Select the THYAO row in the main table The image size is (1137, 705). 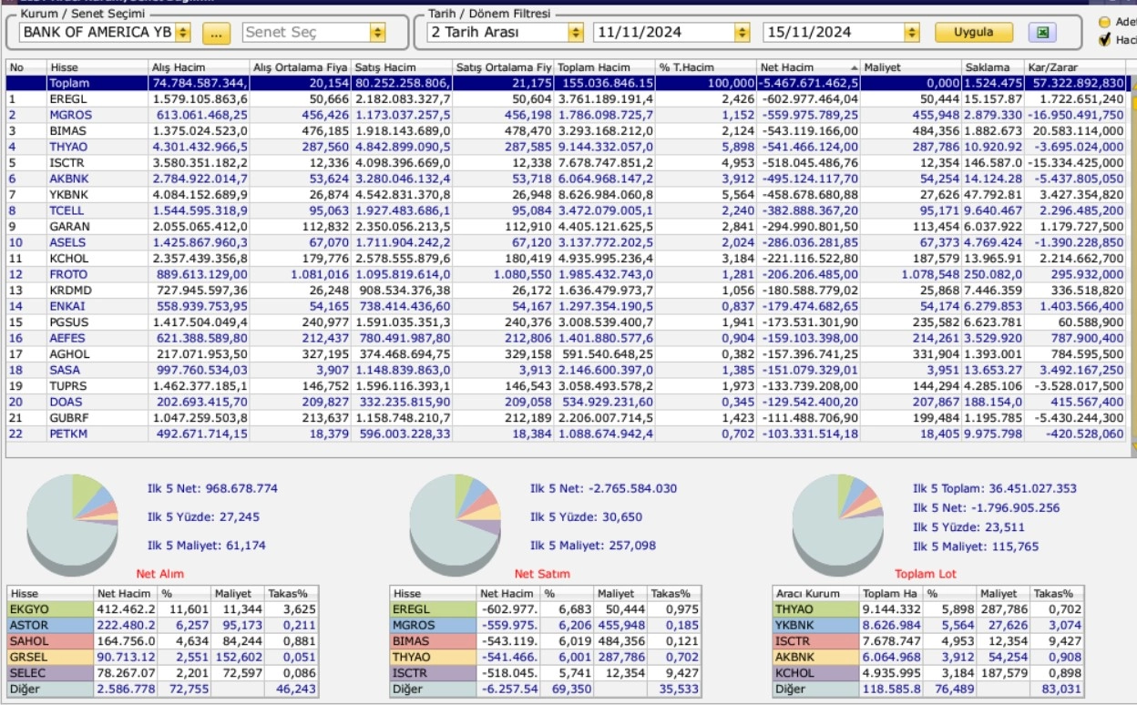(567, 147)
